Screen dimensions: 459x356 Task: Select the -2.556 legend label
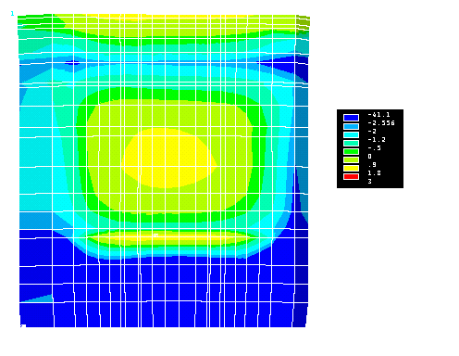click(381, 123)
